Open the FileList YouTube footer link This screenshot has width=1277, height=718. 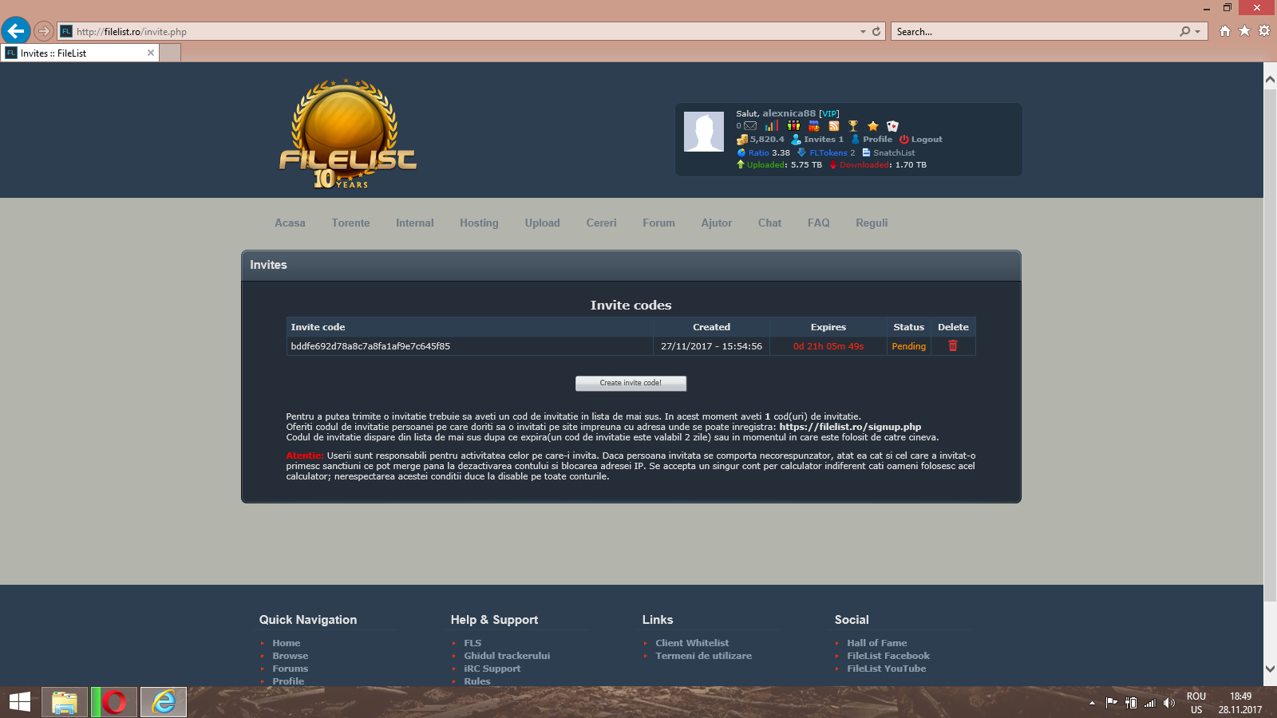(886, 669)
